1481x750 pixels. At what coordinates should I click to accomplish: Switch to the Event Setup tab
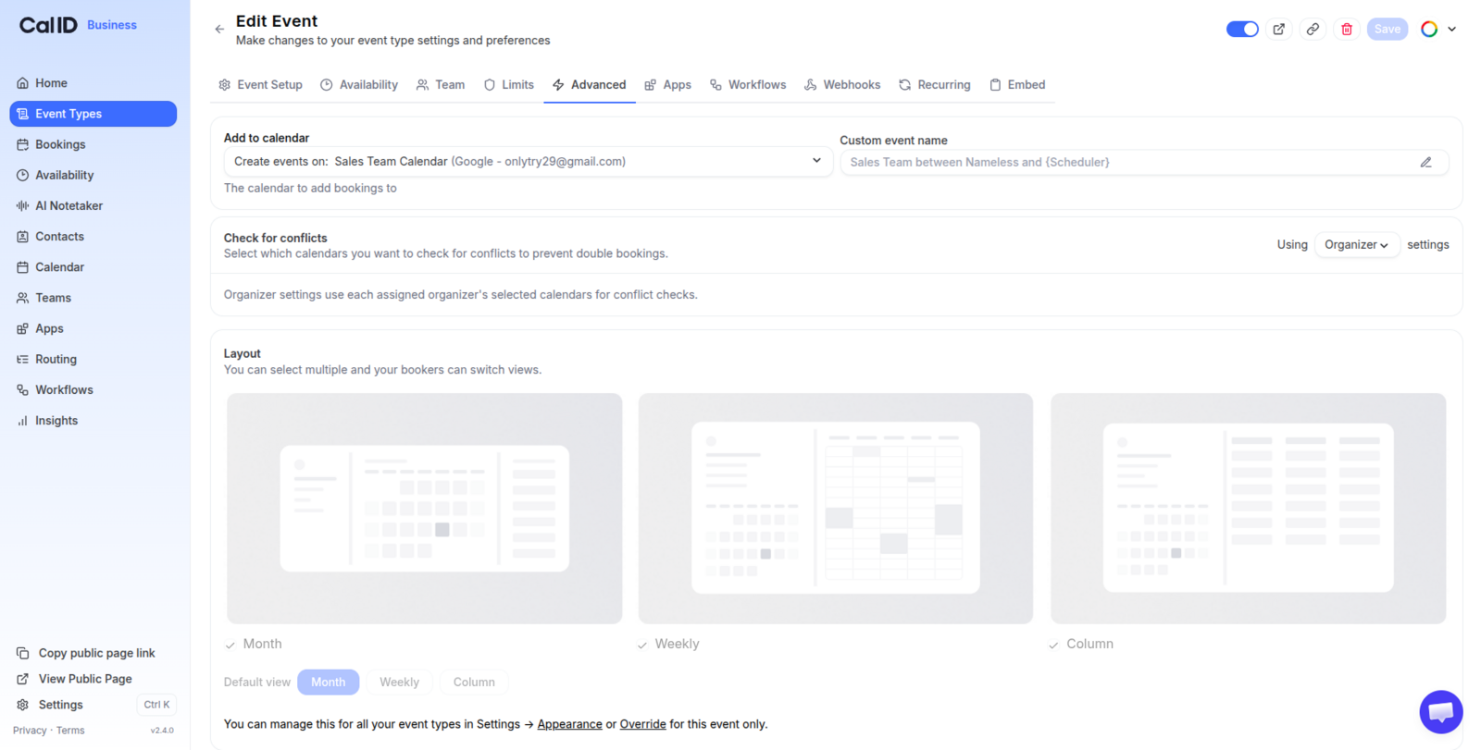[261, 85]
